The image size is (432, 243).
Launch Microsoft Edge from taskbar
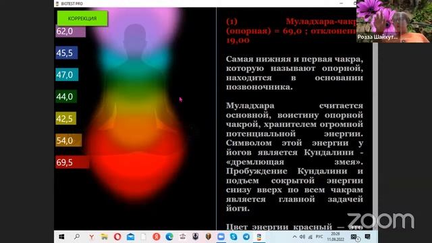[x=169, y=237]
